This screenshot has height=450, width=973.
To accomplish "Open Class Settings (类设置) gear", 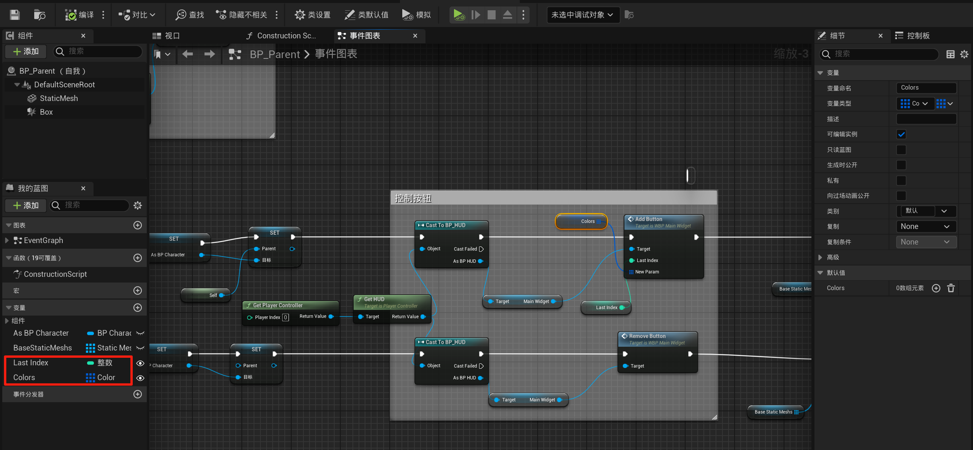I will 300,15.
